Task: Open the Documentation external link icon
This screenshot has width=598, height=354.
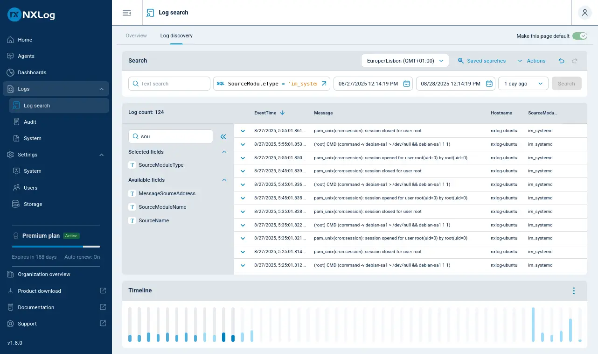Action: tap(103, 307)
